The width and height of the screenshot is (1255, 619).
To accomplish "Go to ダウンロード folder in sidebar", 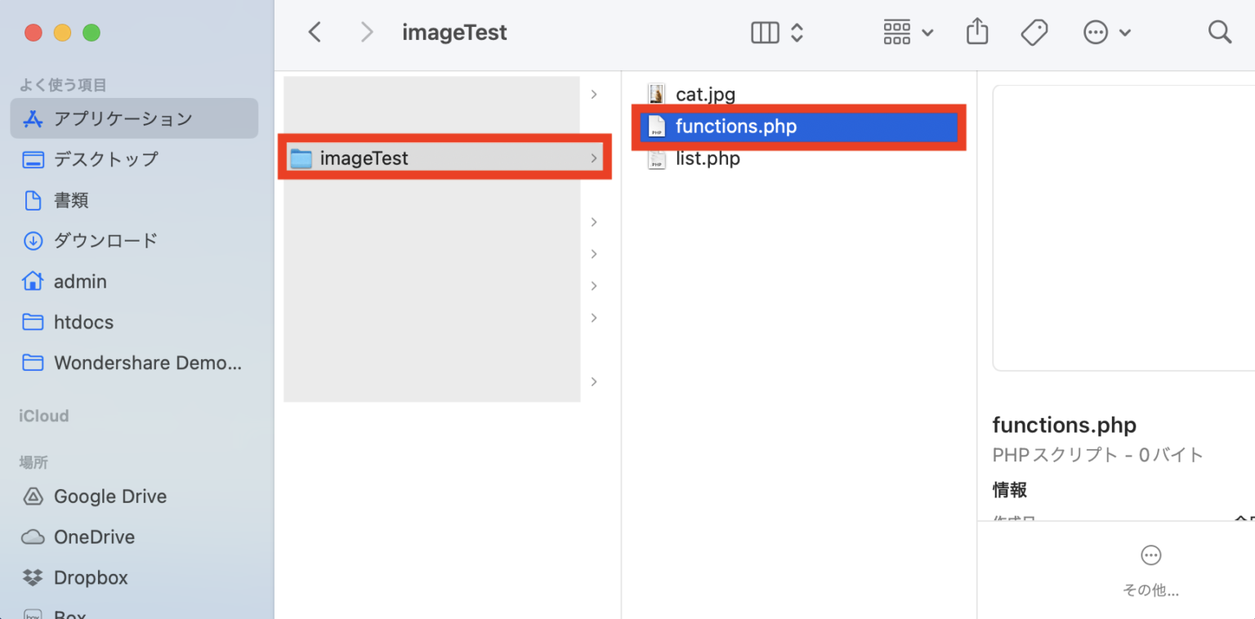I will [x=105, y=241].
